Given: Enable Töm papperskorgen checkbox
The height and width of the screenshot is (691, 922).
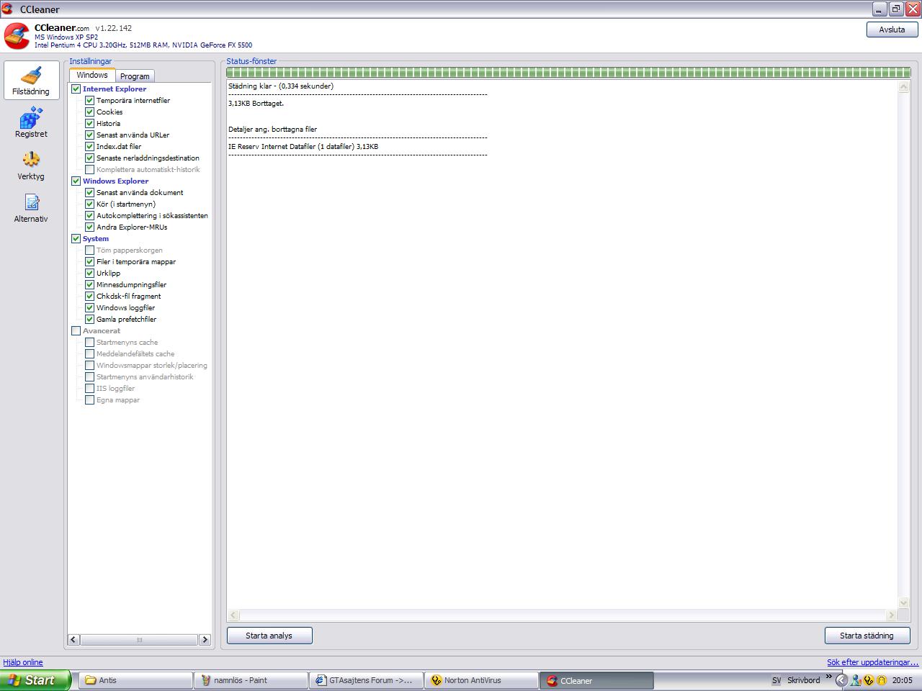Looking at the screenshot, I should pyautogui.click(x=90, y=250).
